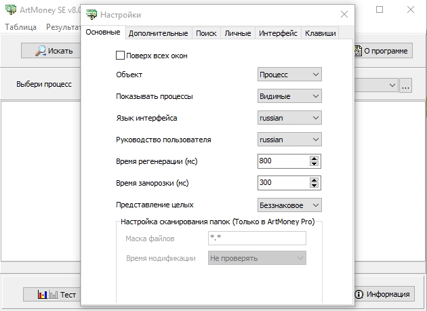Open the Таблица menu
Image resolution: width=427 pixels, height=311 pixels.
pos(21,27)
